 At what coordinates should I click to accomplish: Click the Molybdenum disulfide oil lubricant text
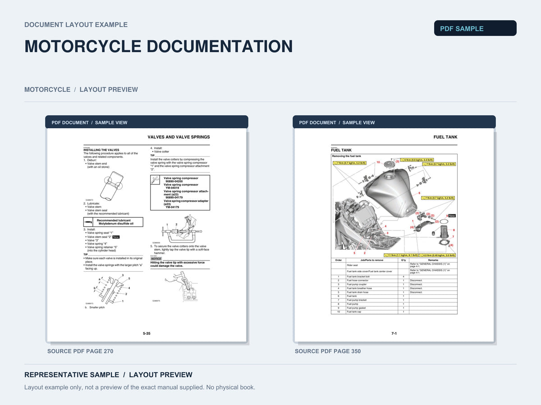coord(116,224)
